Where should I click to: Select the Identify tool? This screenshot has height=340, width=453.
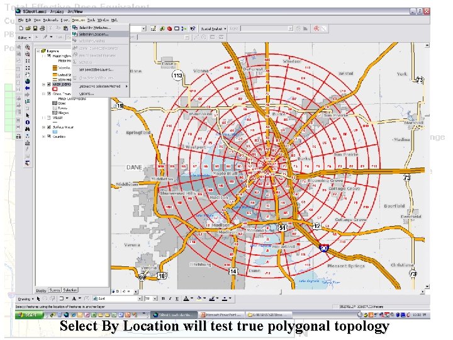pos(28,122)
